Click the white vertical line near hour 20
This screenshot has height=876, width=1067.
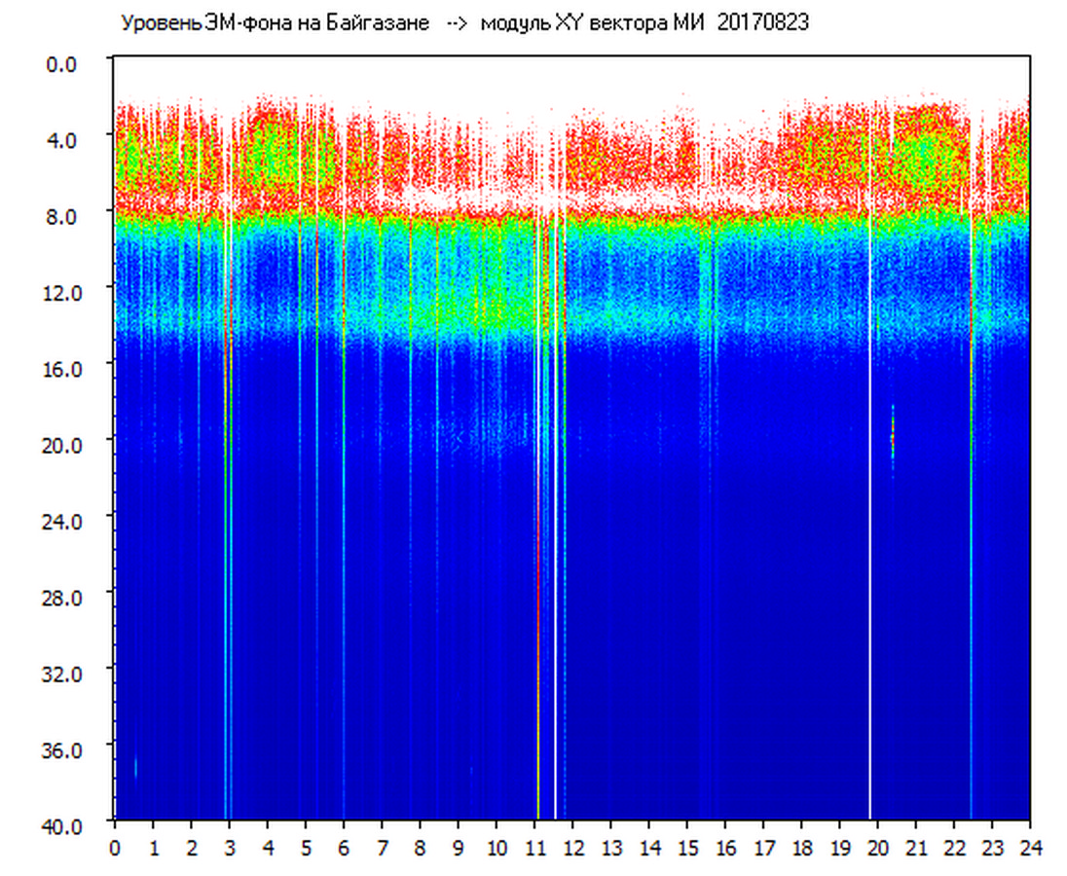tap(869, 487)
